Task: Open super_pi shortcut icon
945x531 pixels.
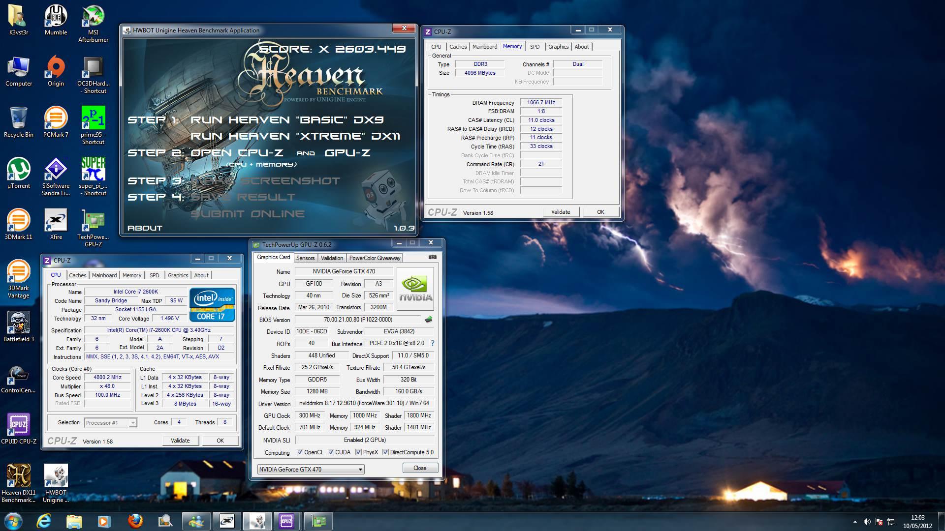Action: pos(93,177)
